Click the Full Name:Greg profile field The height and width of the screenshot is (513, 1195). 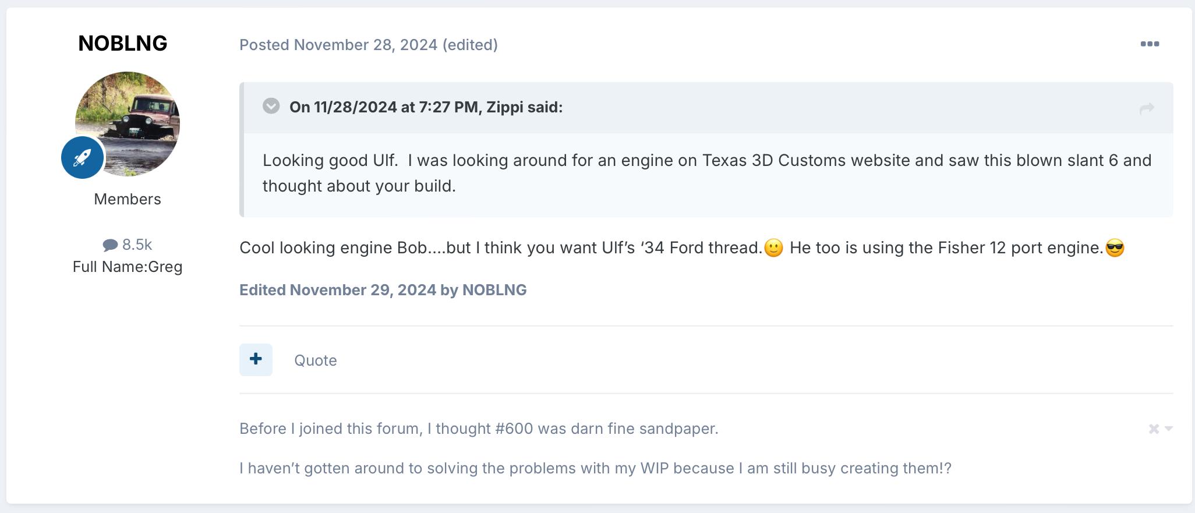click(128, 267)
